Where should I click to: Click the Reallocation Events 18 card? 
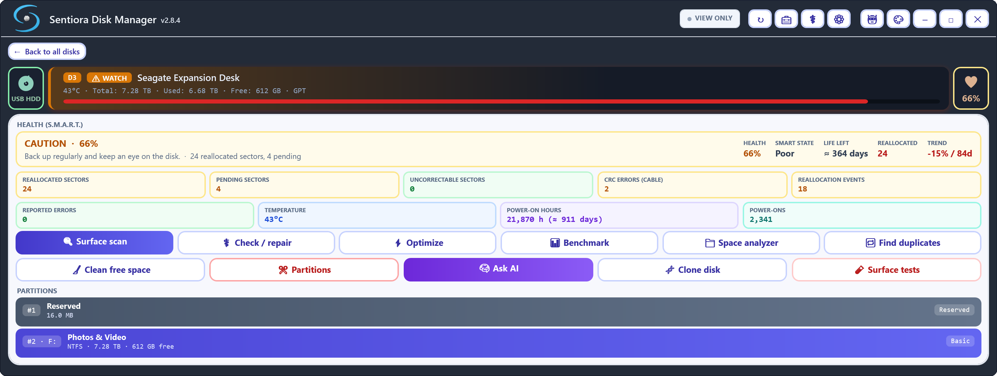click(x=886, y=185)
